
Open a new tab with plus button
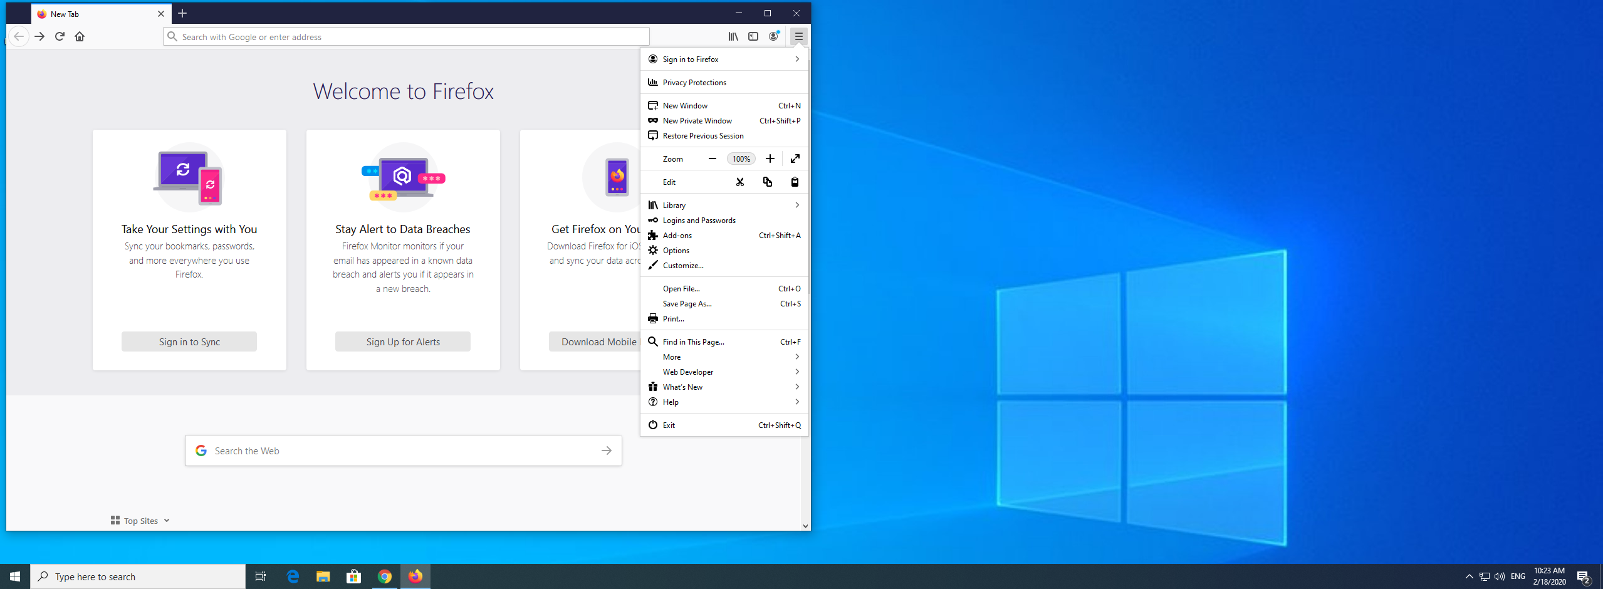[182, 13]
